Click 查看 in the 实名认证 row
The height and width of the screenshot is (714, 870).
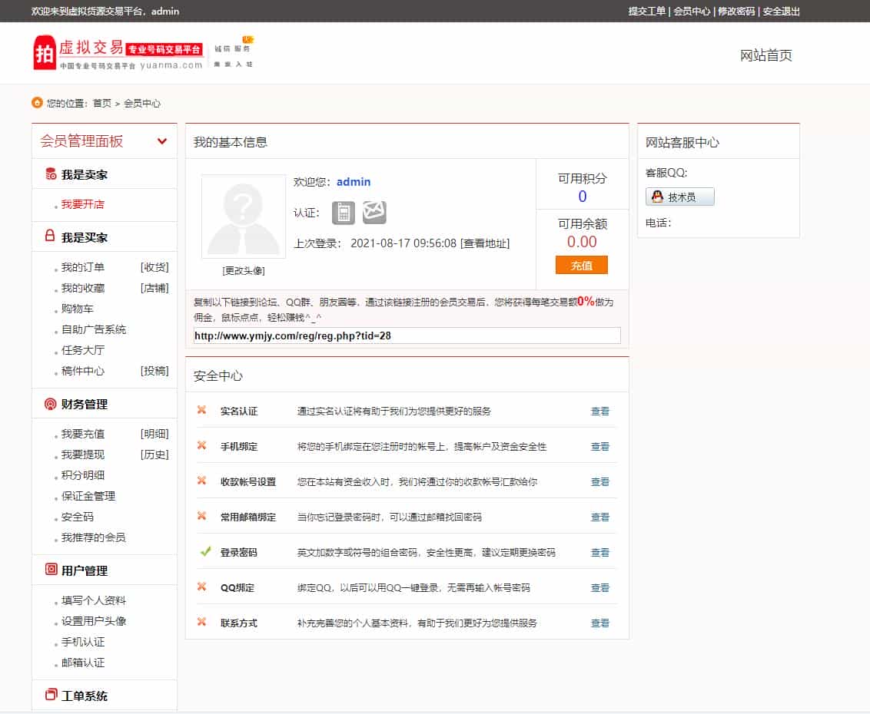point(599,412)
